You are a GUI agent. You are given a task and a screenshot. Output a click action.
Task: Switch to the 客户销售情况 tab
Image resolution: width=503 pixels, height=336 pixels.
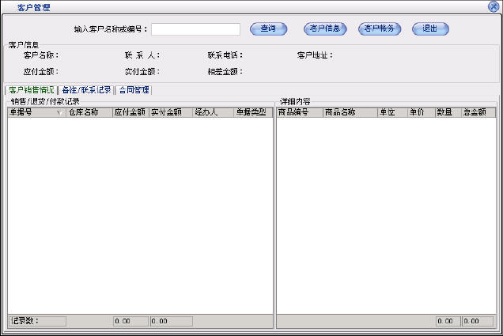[x=31, y=90]
